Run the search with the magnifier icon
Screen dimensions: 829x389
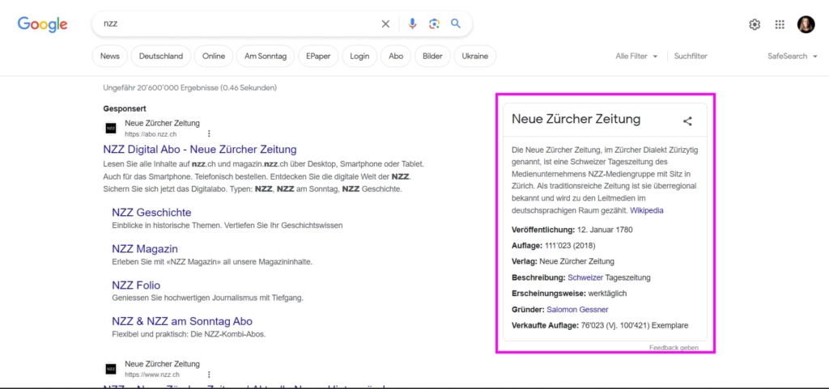point(455,23)
